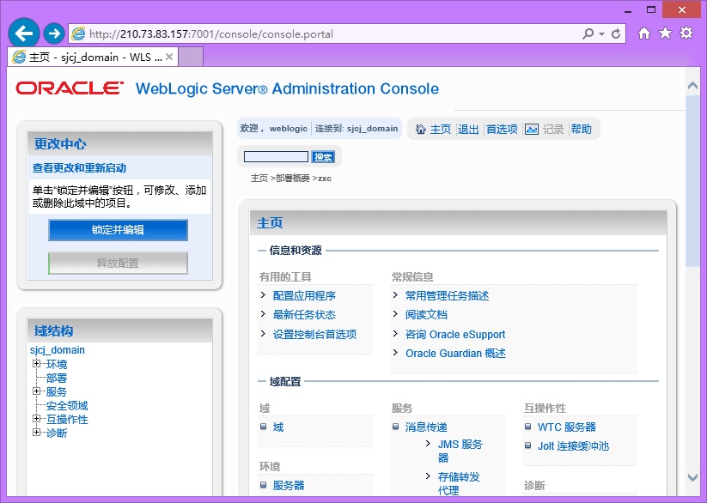Click the Internet Explorer icon in address bar
This screenshot has height=503, width=707.
tap(78, 33)
